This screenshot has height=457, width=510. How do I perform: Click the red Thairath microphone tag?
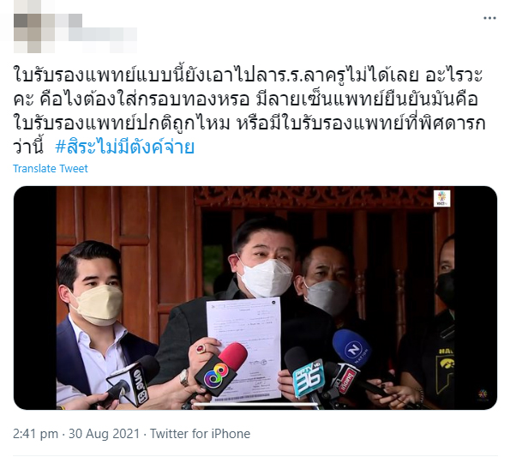pos(346,381)
